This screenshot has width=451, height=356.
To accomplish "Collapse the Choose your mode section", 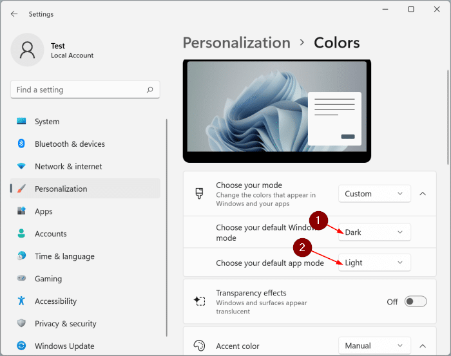I will [x=423, y=194].
